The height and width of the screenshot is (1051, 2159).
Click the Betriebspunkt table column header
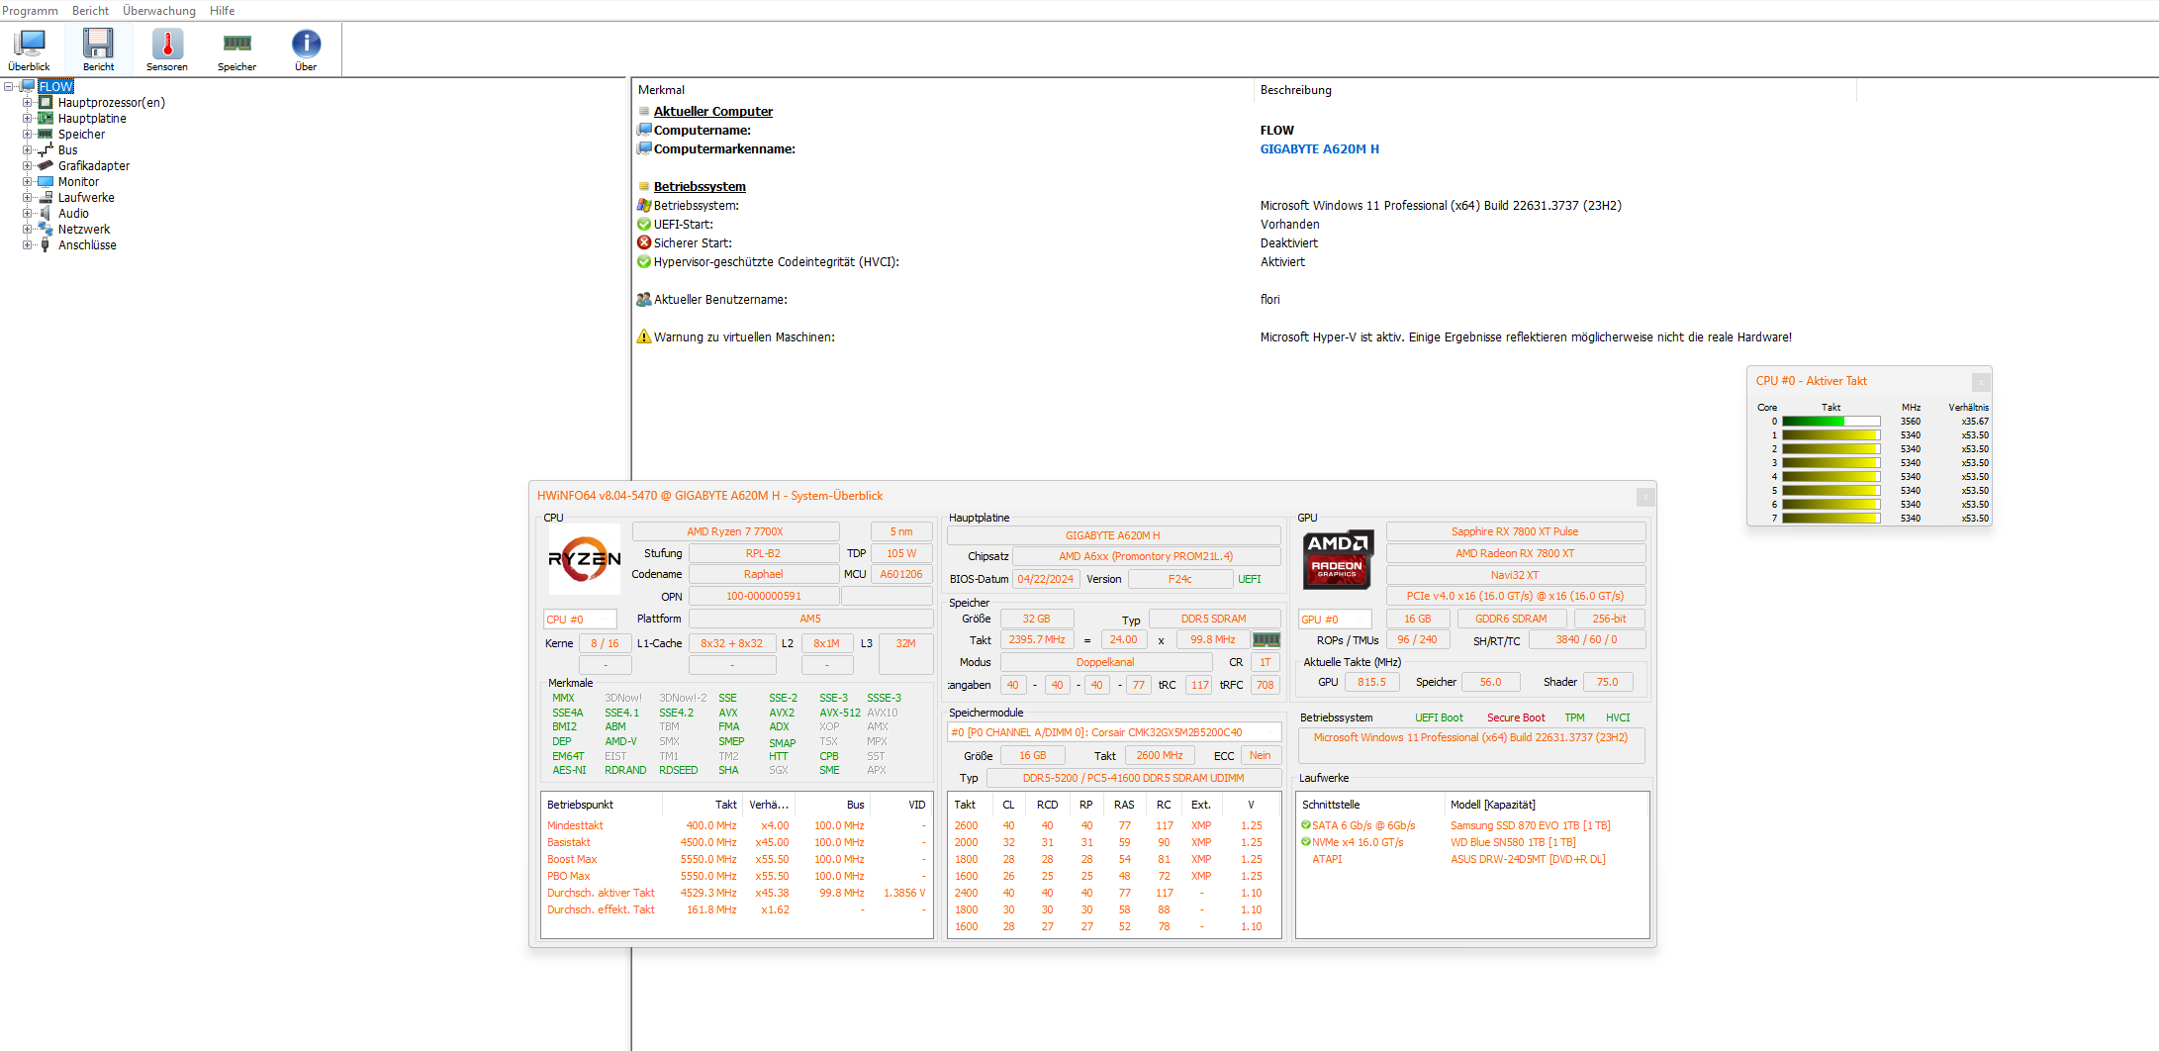click(602, 806)
